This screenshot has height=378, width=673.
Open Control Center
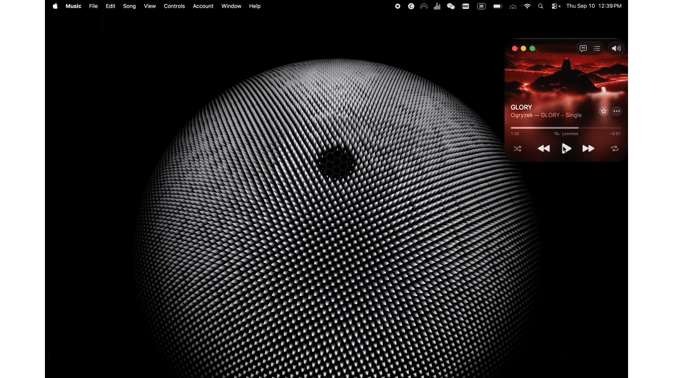pyautogui.click(x=555, y=6)
